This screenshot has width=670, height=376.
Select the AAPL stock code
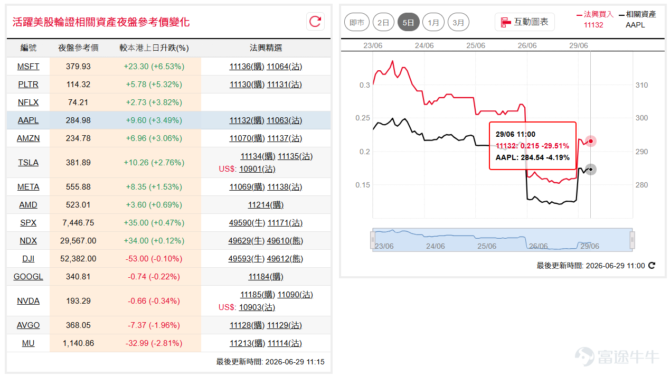[x=29, y=120]
